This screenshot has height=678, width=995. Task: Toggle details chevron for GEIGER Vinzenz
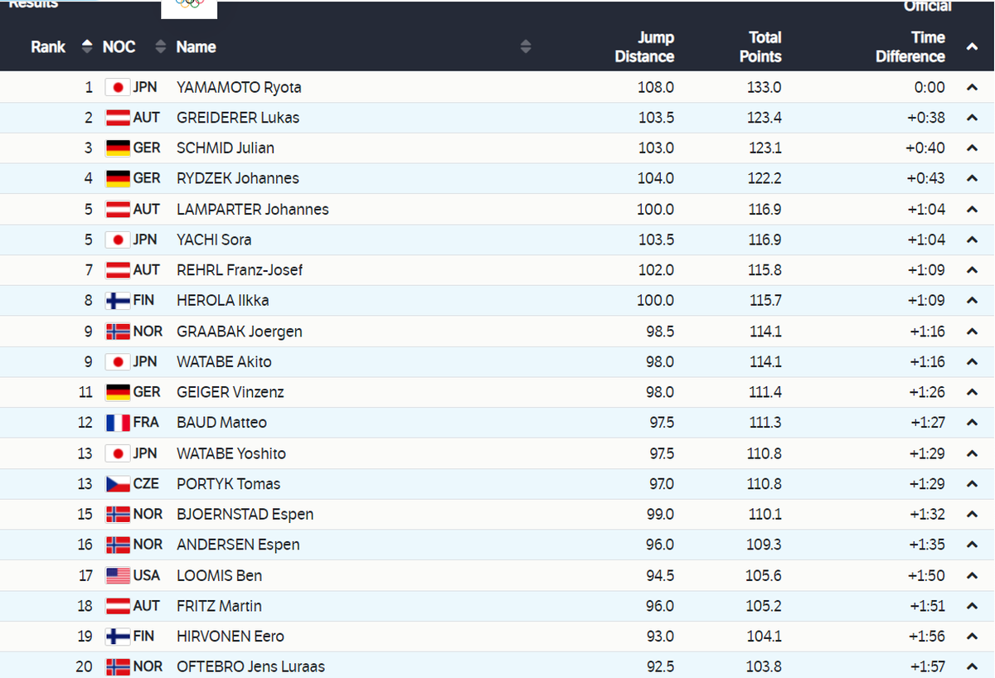click(972, 392)
